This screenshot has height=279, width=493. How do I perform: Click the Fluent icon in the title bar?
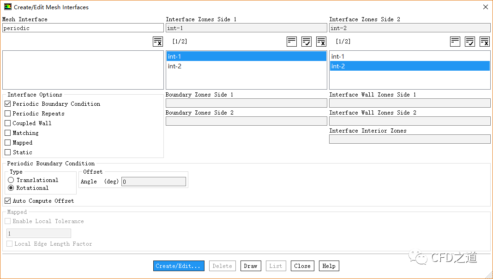(x=7, y=7)
